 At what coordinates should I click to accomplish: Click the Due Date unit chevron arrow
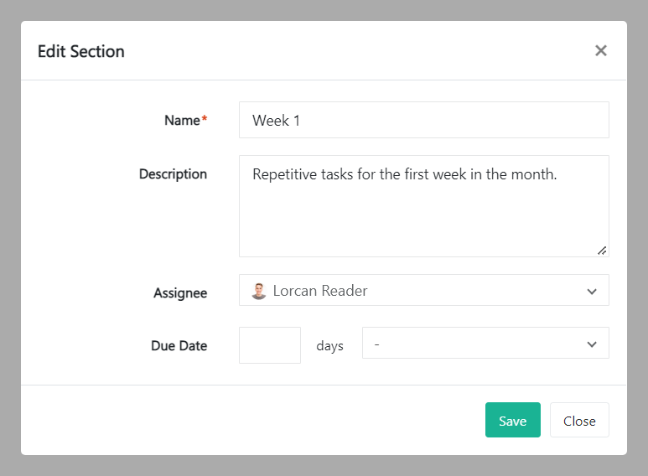[x=592, y=344]
